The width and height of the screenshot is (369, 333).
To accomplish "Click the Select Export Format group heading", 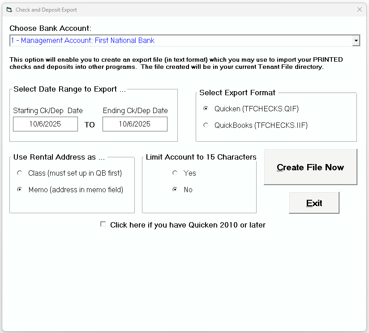I will (237, 93).
